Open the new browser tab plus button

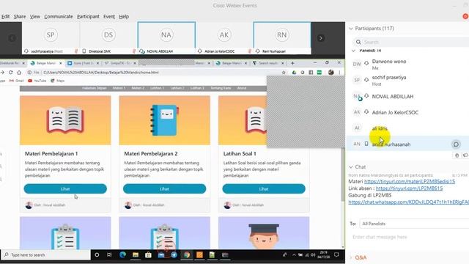(x=292, y=63)
